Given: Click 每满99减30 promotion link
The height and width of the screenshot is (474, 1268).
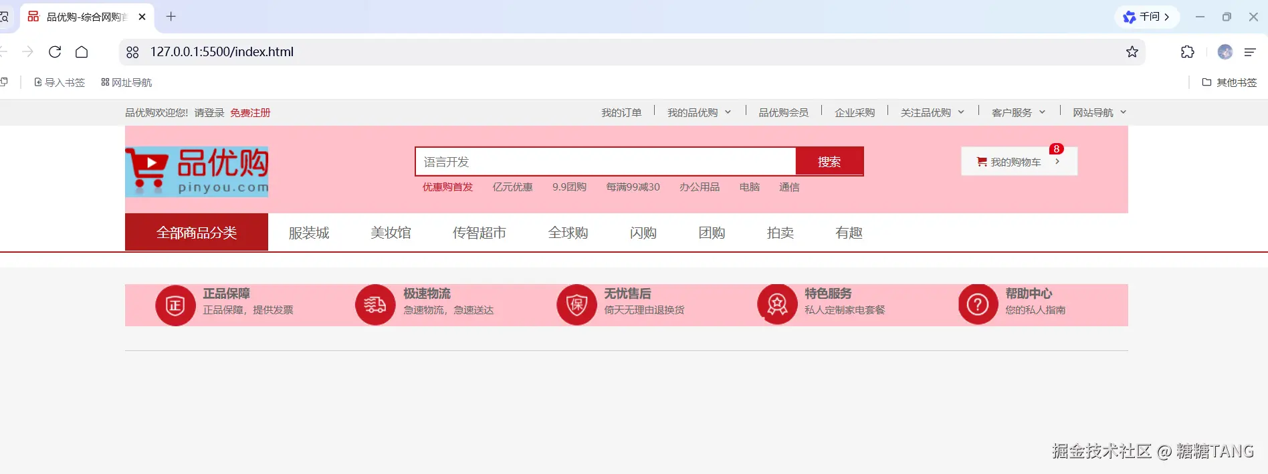Looking at the screenshot, I should pos(633,187).
